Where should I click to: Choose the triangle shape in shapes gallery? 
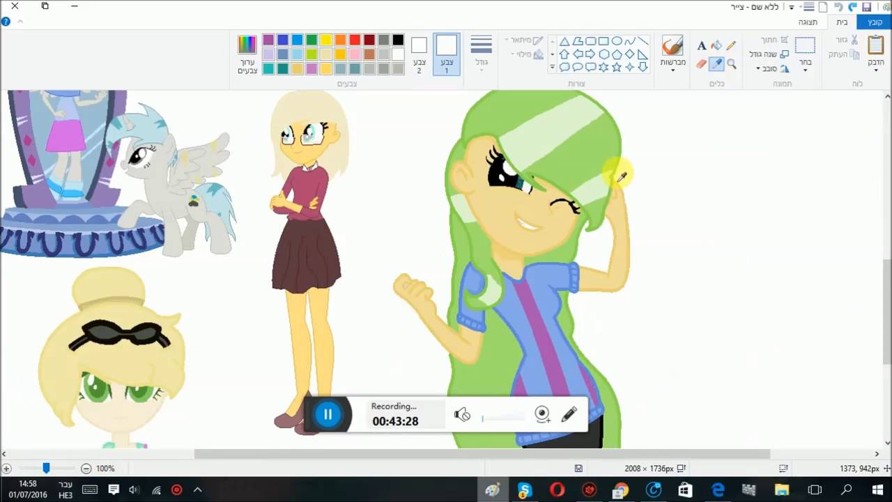tap(564, 41)
